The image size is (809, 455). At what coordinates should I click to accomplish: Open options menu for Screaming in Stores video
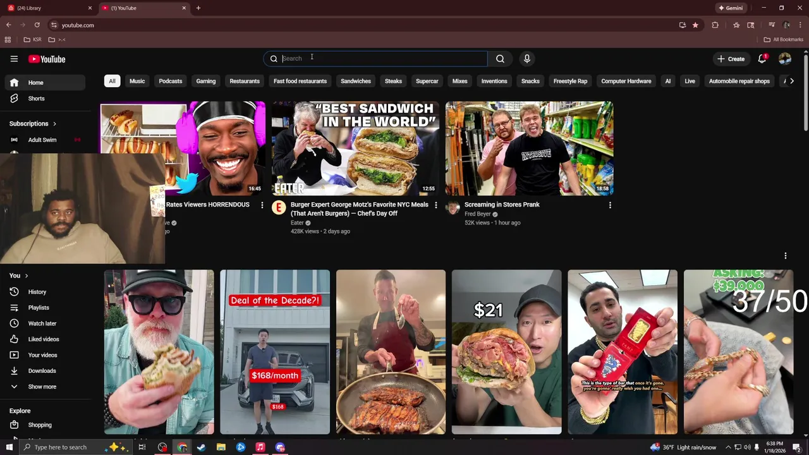(610, 205)
